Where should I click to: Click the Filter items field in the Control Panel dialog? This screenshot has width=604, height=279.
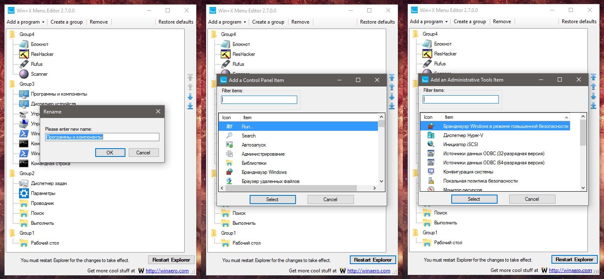(x=259, y=100)
